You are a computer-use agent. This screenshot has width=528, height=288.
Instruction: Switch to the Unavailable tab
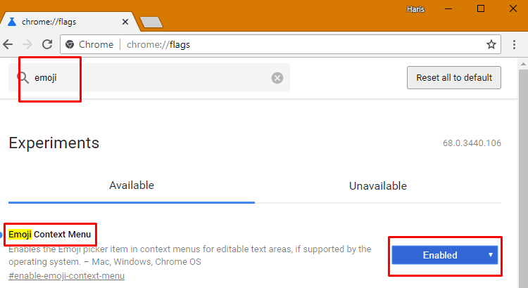[x=378, y=186]
